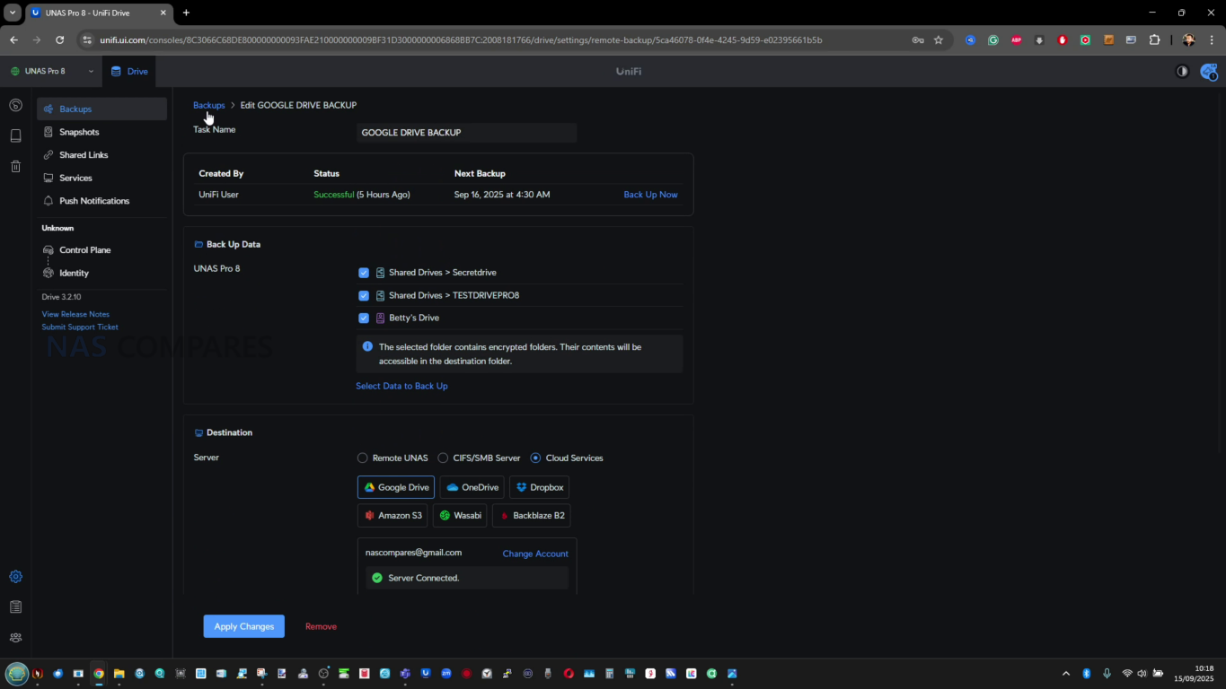The height and width of the screenshot is (689, 1226).
Task: Go back in browser history
Action: click(x=13, y=39)
